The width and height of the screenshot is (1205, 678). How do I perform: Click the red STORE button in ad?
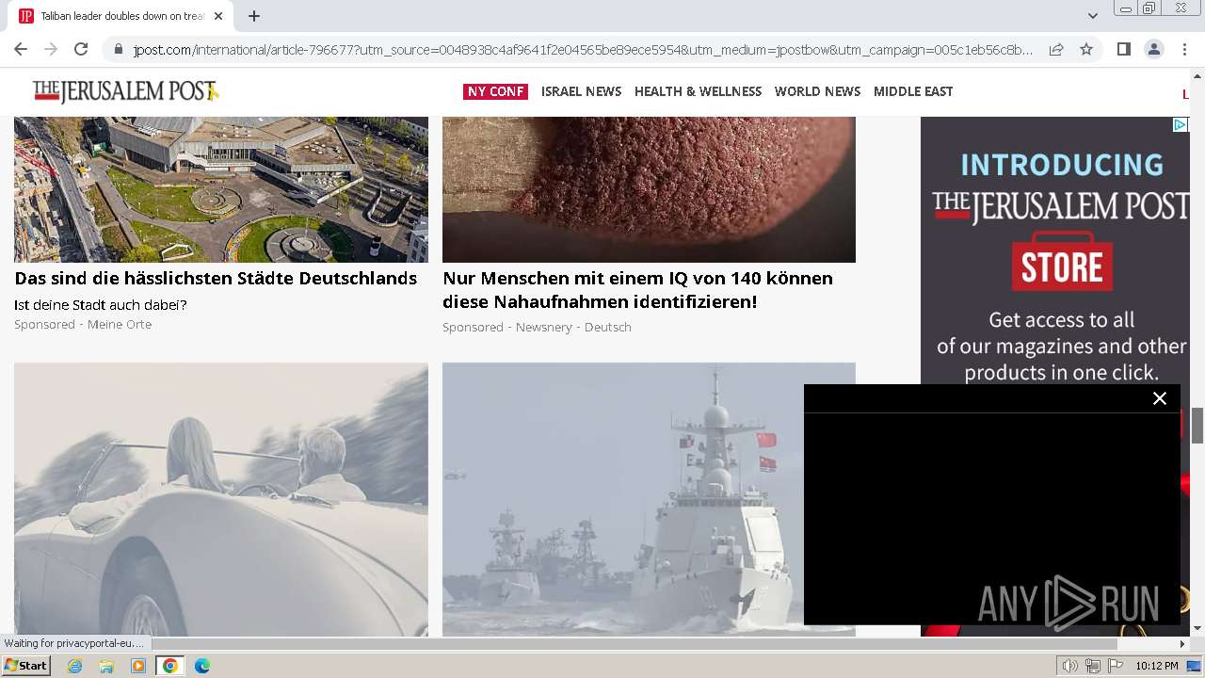tap(1062, 261)
